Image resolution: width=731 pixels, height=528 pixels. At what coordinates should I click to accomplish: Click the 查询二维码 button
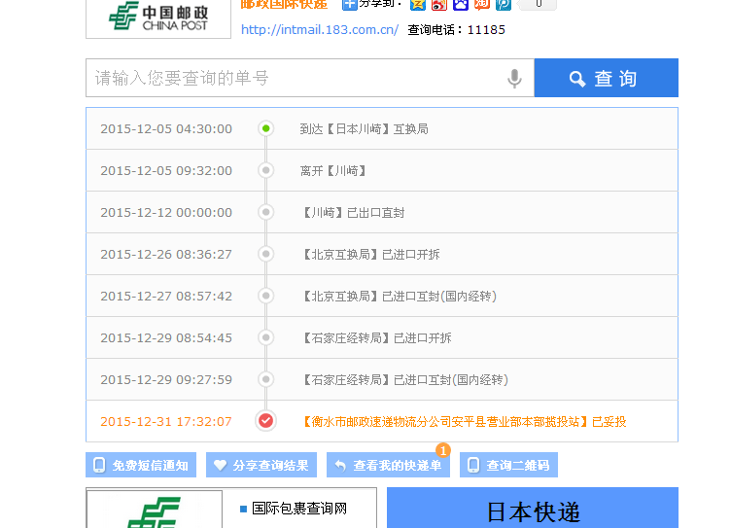pyautogui.click(x=508, y=466)
